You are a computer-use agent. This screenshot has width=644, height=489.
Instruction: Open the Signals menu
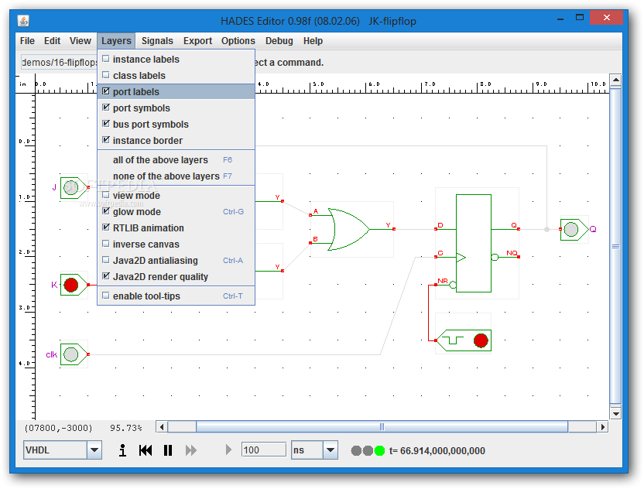(157, 41)
